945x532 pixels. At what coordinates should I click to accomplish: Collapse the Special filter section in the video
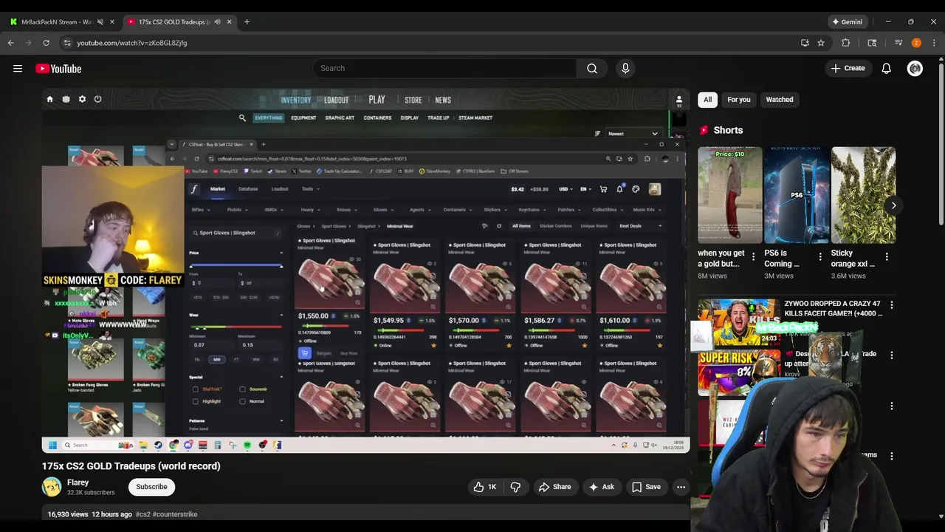click(281, 377)
